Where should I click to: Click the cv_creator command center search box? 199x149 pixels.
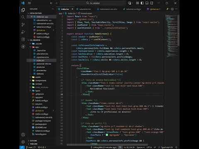coord(93,3)
